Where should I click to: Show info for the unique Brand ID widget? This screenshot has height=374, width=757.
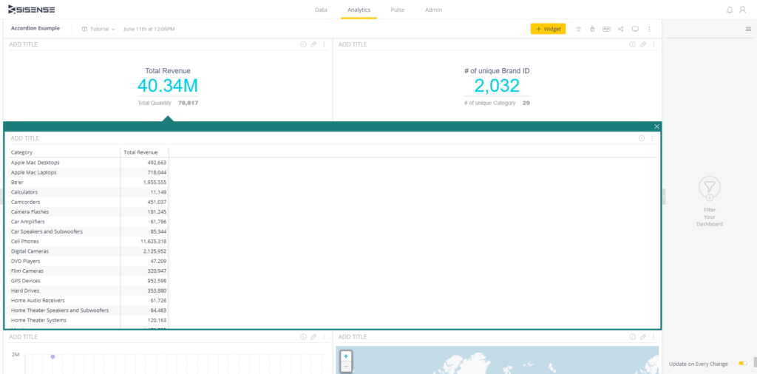coord(632,44)
